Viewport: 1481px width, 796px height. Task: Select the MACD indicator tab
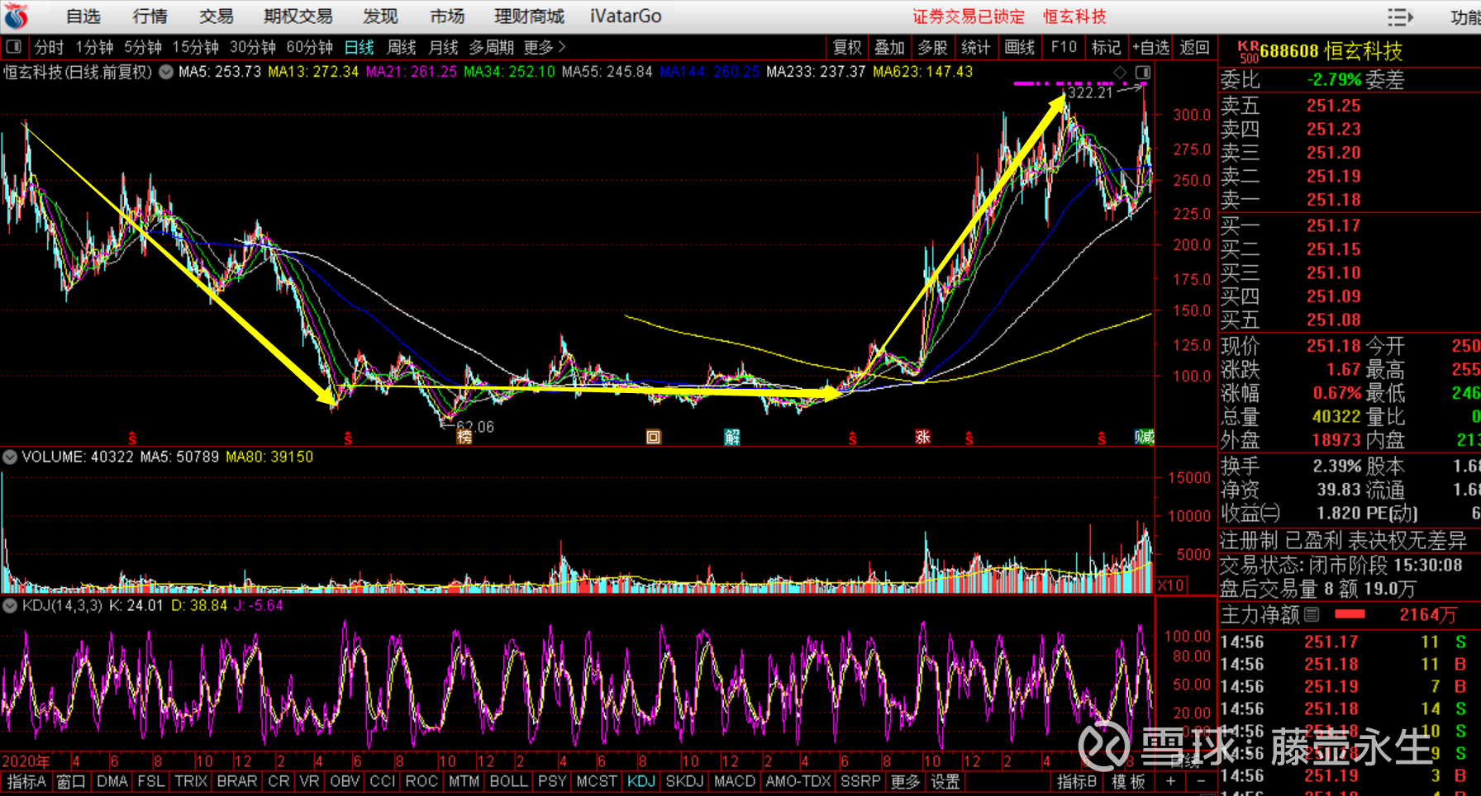pyautogui.click(x=734, y=781)
